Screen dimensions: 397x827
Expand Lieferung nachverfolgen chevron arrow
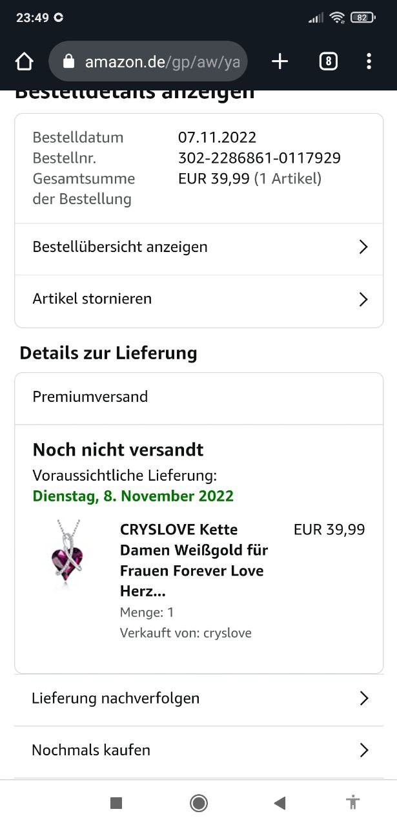point(364,698)
